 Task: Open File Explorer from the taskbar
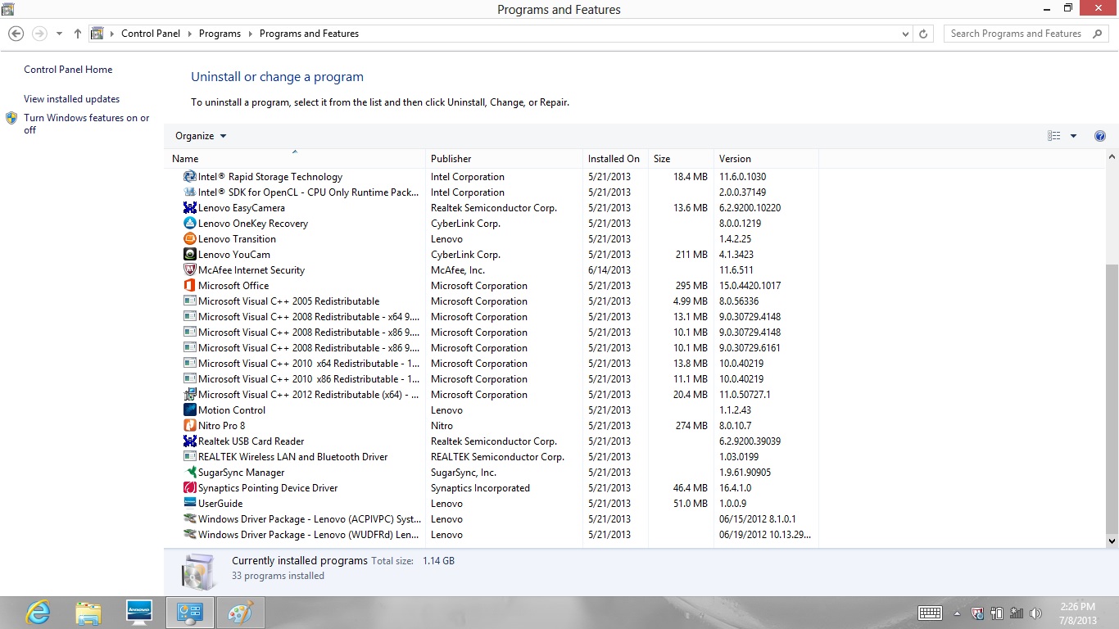(88, 613)
